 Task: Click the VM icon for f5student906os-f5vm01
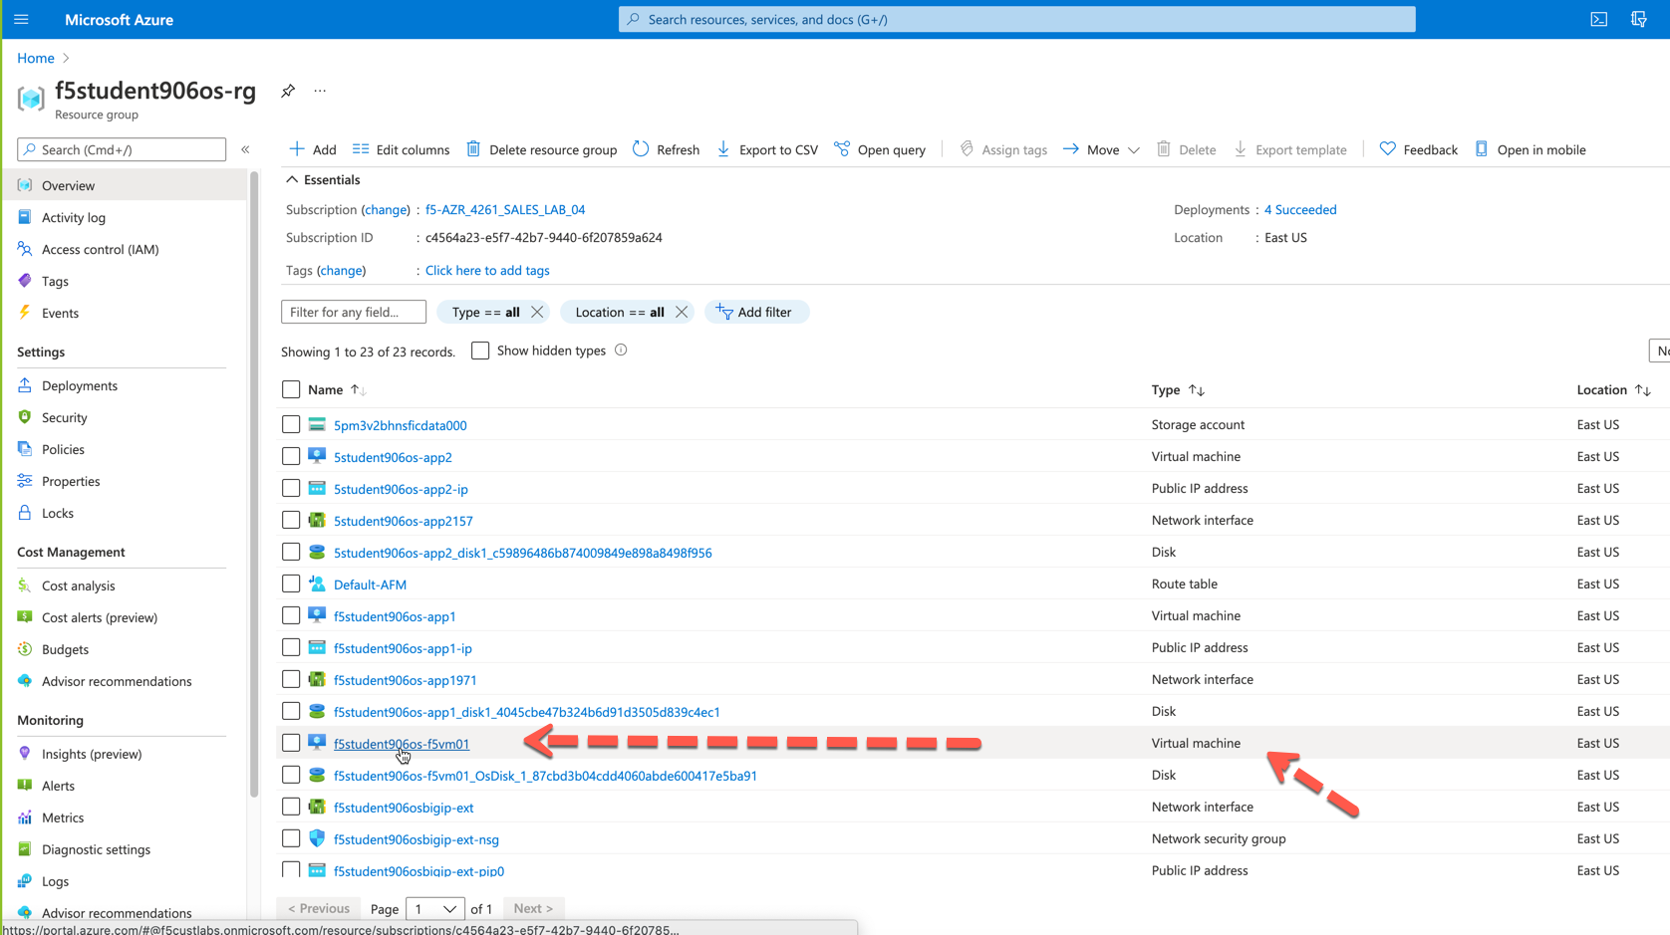(317, 743)
